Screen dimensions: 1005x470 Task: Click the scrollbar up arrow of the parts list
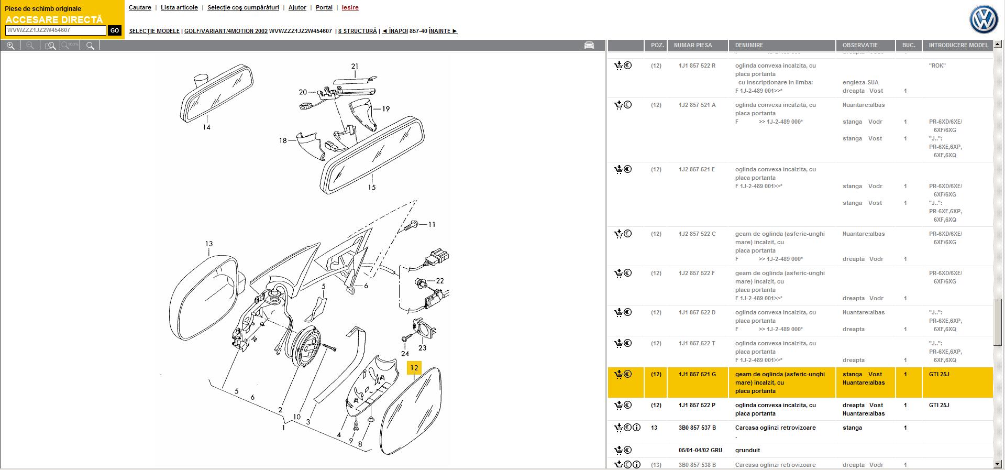(x=998, y=45)
